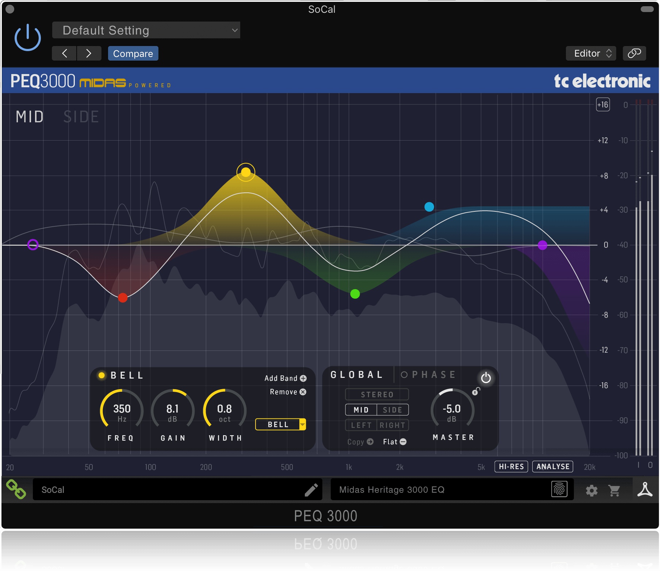The width and height of the screenshot is (660, 571).
Task: Open the shop via the cart icon
Action: pos(615,490)
